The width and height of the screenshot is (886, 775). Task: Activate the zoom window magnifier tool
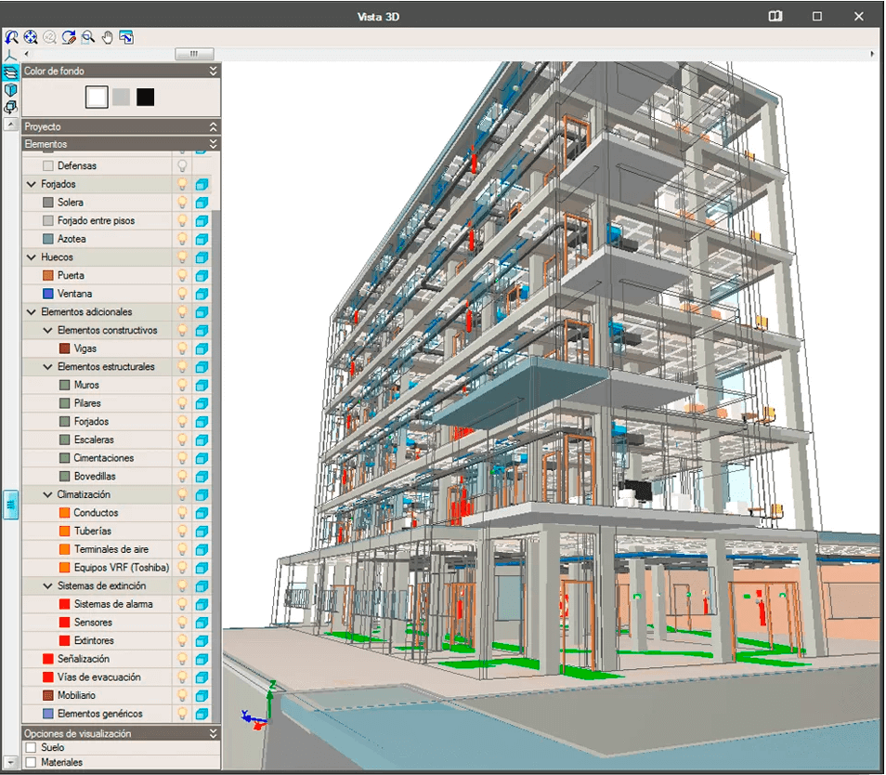pos(87,37)
